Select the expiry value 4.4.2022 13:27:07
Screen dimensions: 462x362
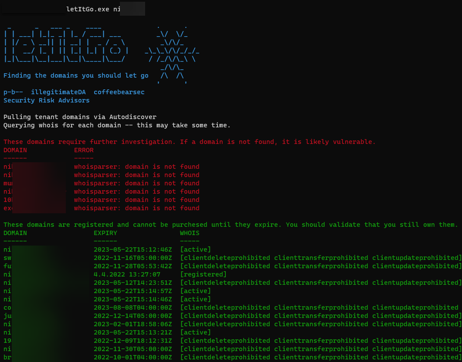[127, 274]
